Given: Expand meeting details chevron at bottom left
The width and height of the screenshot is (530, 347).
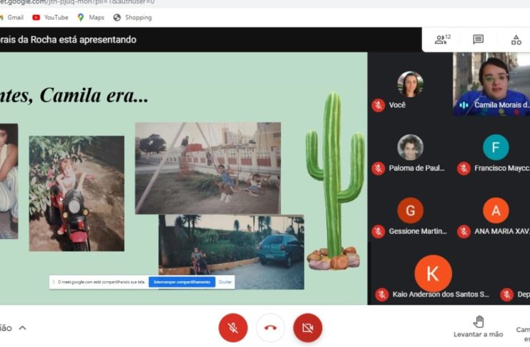Looking at the screenshot, I should pos(22,328).
